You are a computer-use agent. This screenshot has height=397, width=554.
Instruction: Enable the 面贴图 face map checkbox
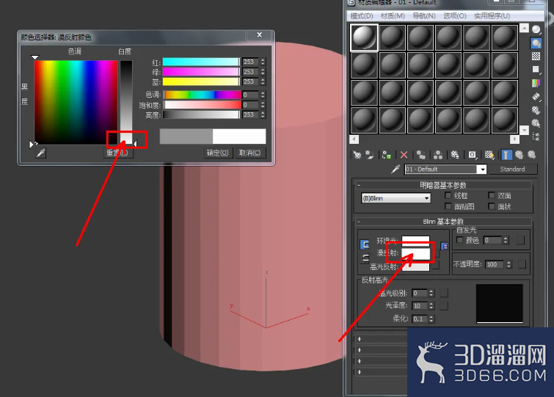pos(448,206)
